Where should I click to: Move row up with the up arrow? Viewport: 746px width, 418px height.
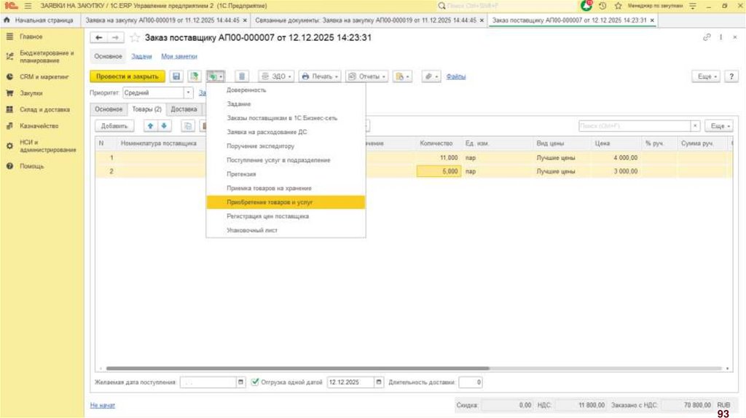[x=150, y=126]
